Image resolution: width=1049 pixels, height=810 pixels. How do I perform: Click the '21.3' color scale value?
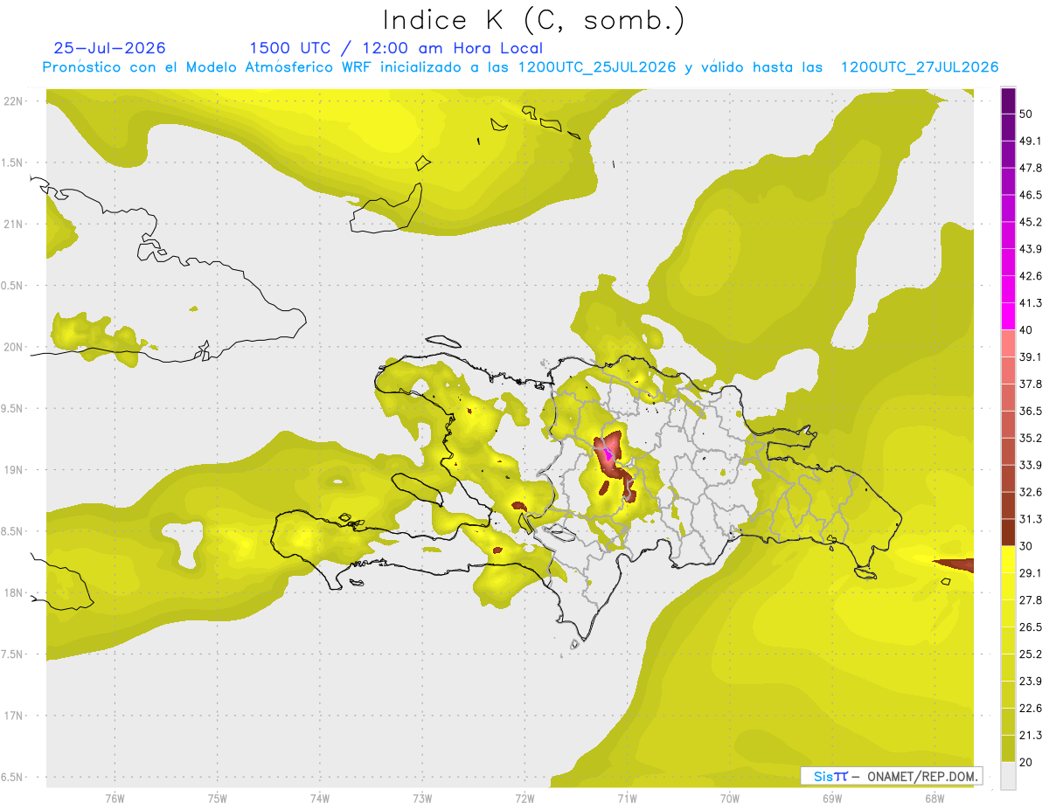(1031, 735)
